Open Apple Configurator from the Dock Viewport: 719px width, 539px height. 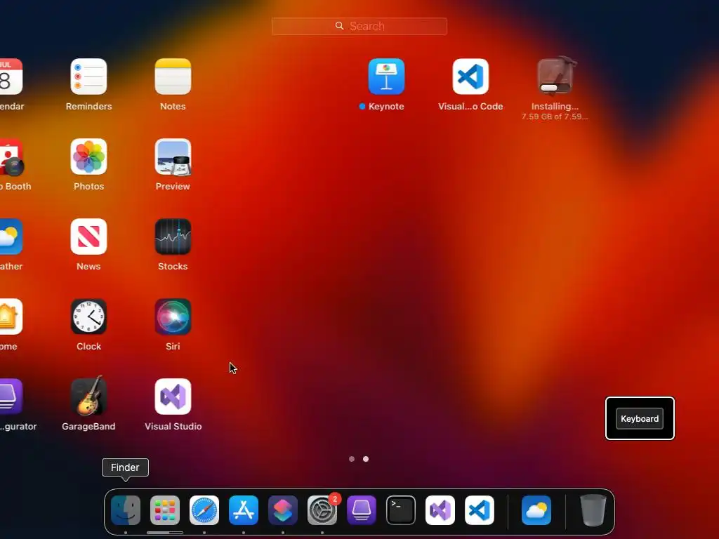(362, 510)
